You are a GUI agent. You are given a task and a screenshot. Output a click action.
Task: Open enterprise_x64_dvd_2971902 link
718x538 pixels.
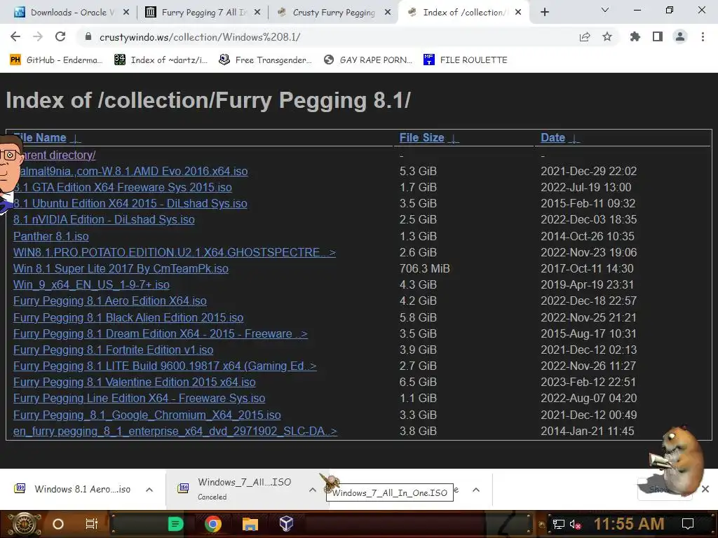coord(175,432)
